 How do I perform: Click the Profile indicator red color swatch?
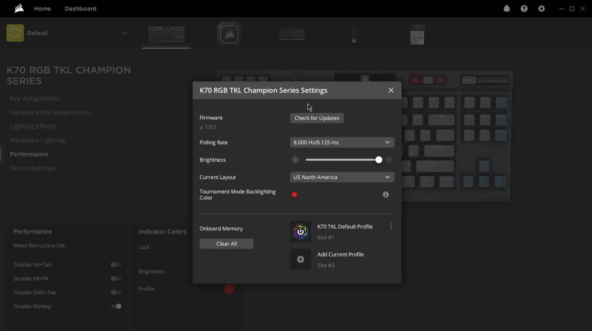tap(229, 289)
